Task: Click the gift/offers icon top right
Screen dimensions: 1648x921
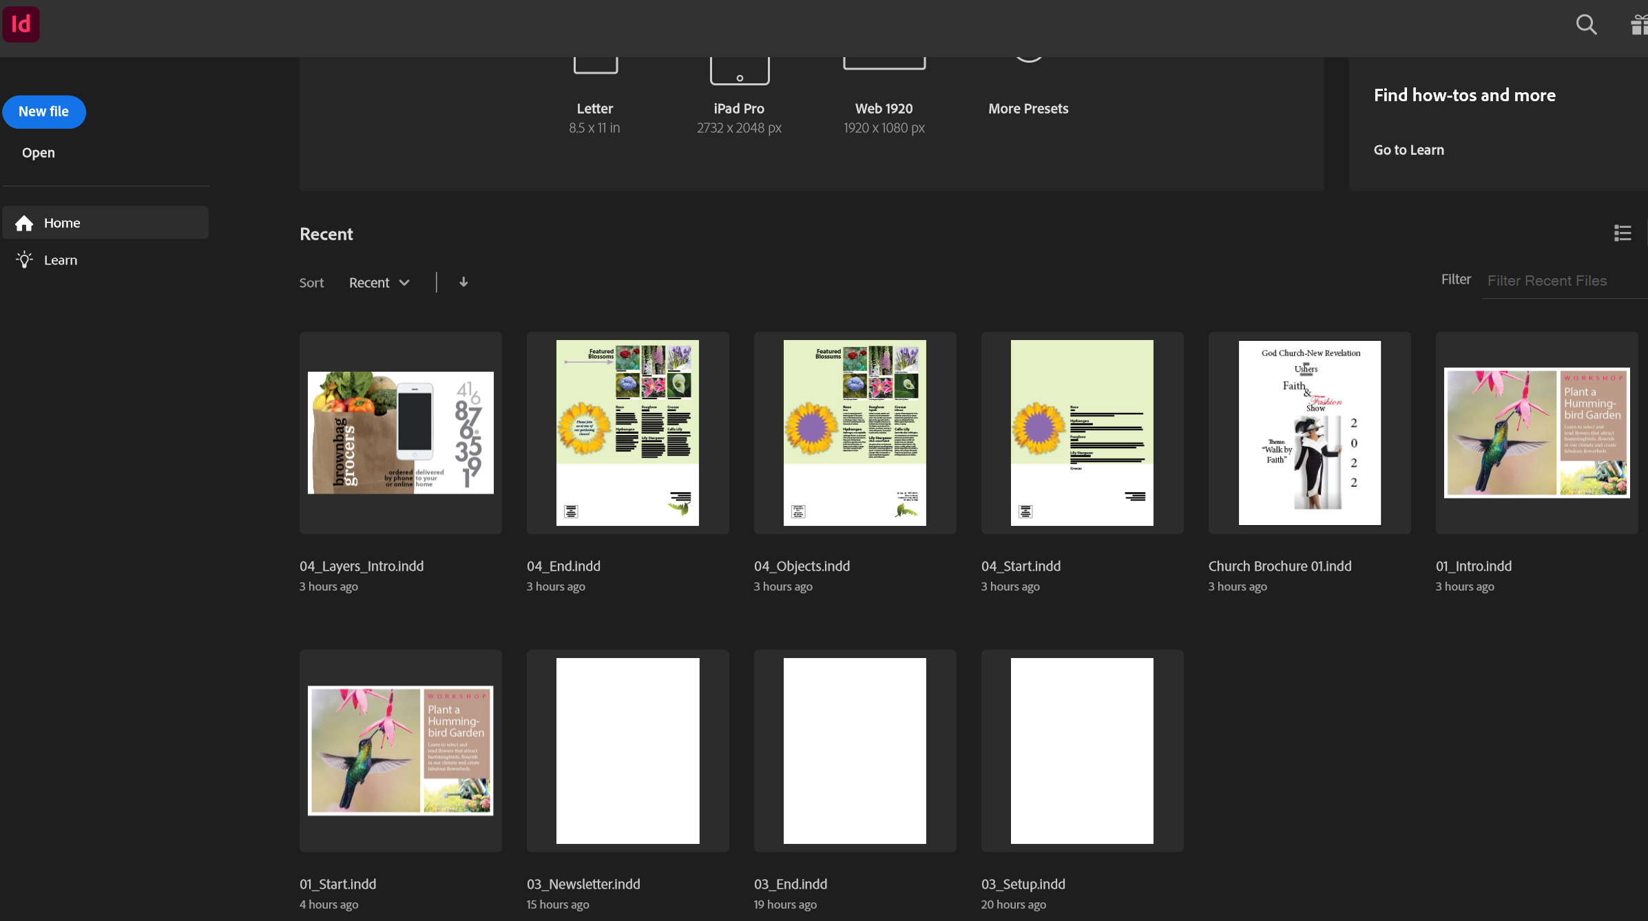Action: (1639, 25)
